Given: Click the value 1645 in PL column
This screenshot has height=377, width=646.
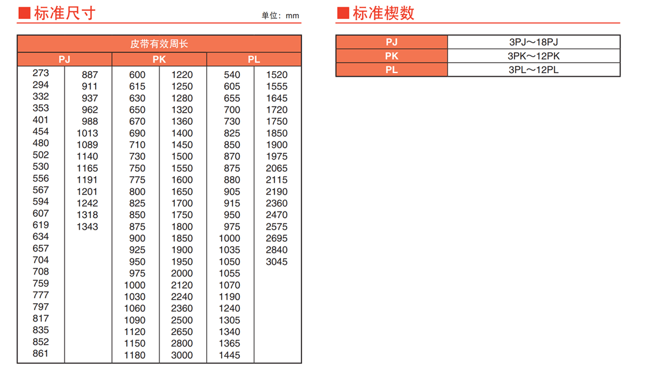Looking at the screenshot, I should tap(277, 99).
